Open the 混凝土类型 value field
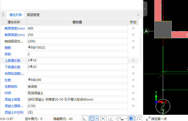The image size is (188, 121). [x=77, y=99]
